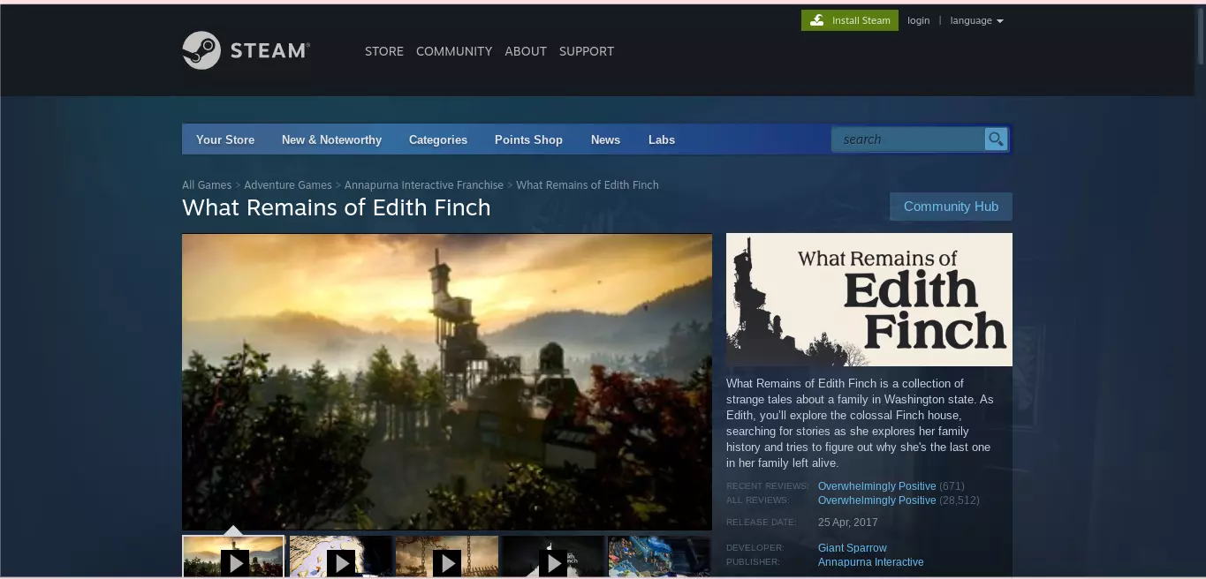Screen dimensions: 1206x579
Task: Click the Edith Finch header capsule image
Action: click(869, 299)
